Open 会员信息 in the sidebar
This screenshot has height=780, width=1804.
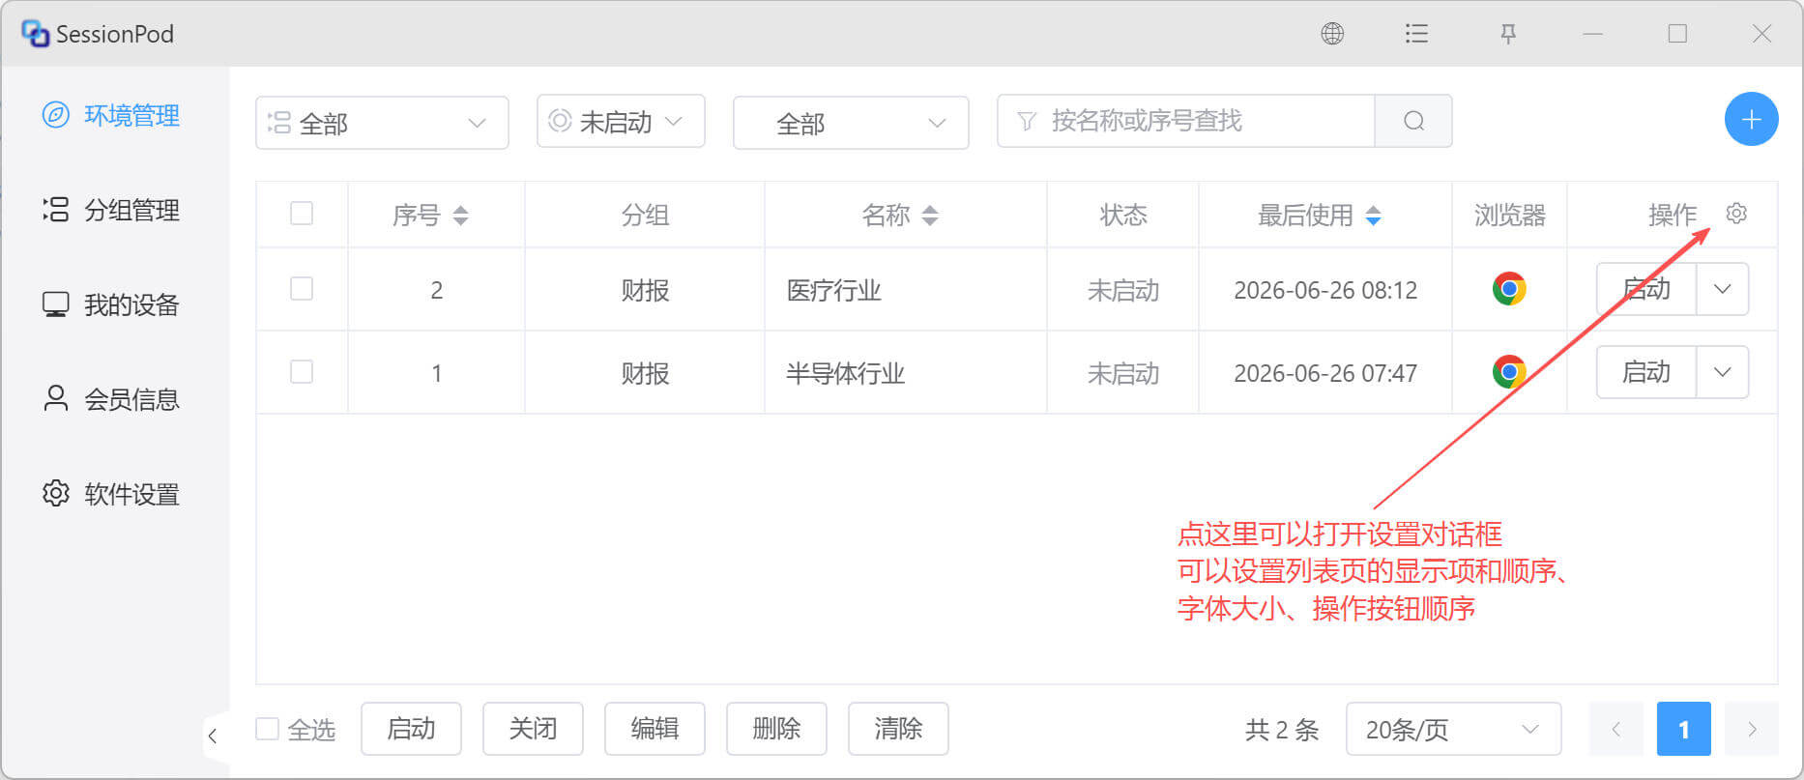coord(112,399)
